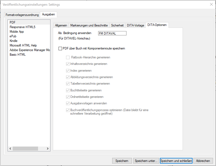Select Basic HTML output format
The image size is (216, 166).
click(x=18, y=55)
